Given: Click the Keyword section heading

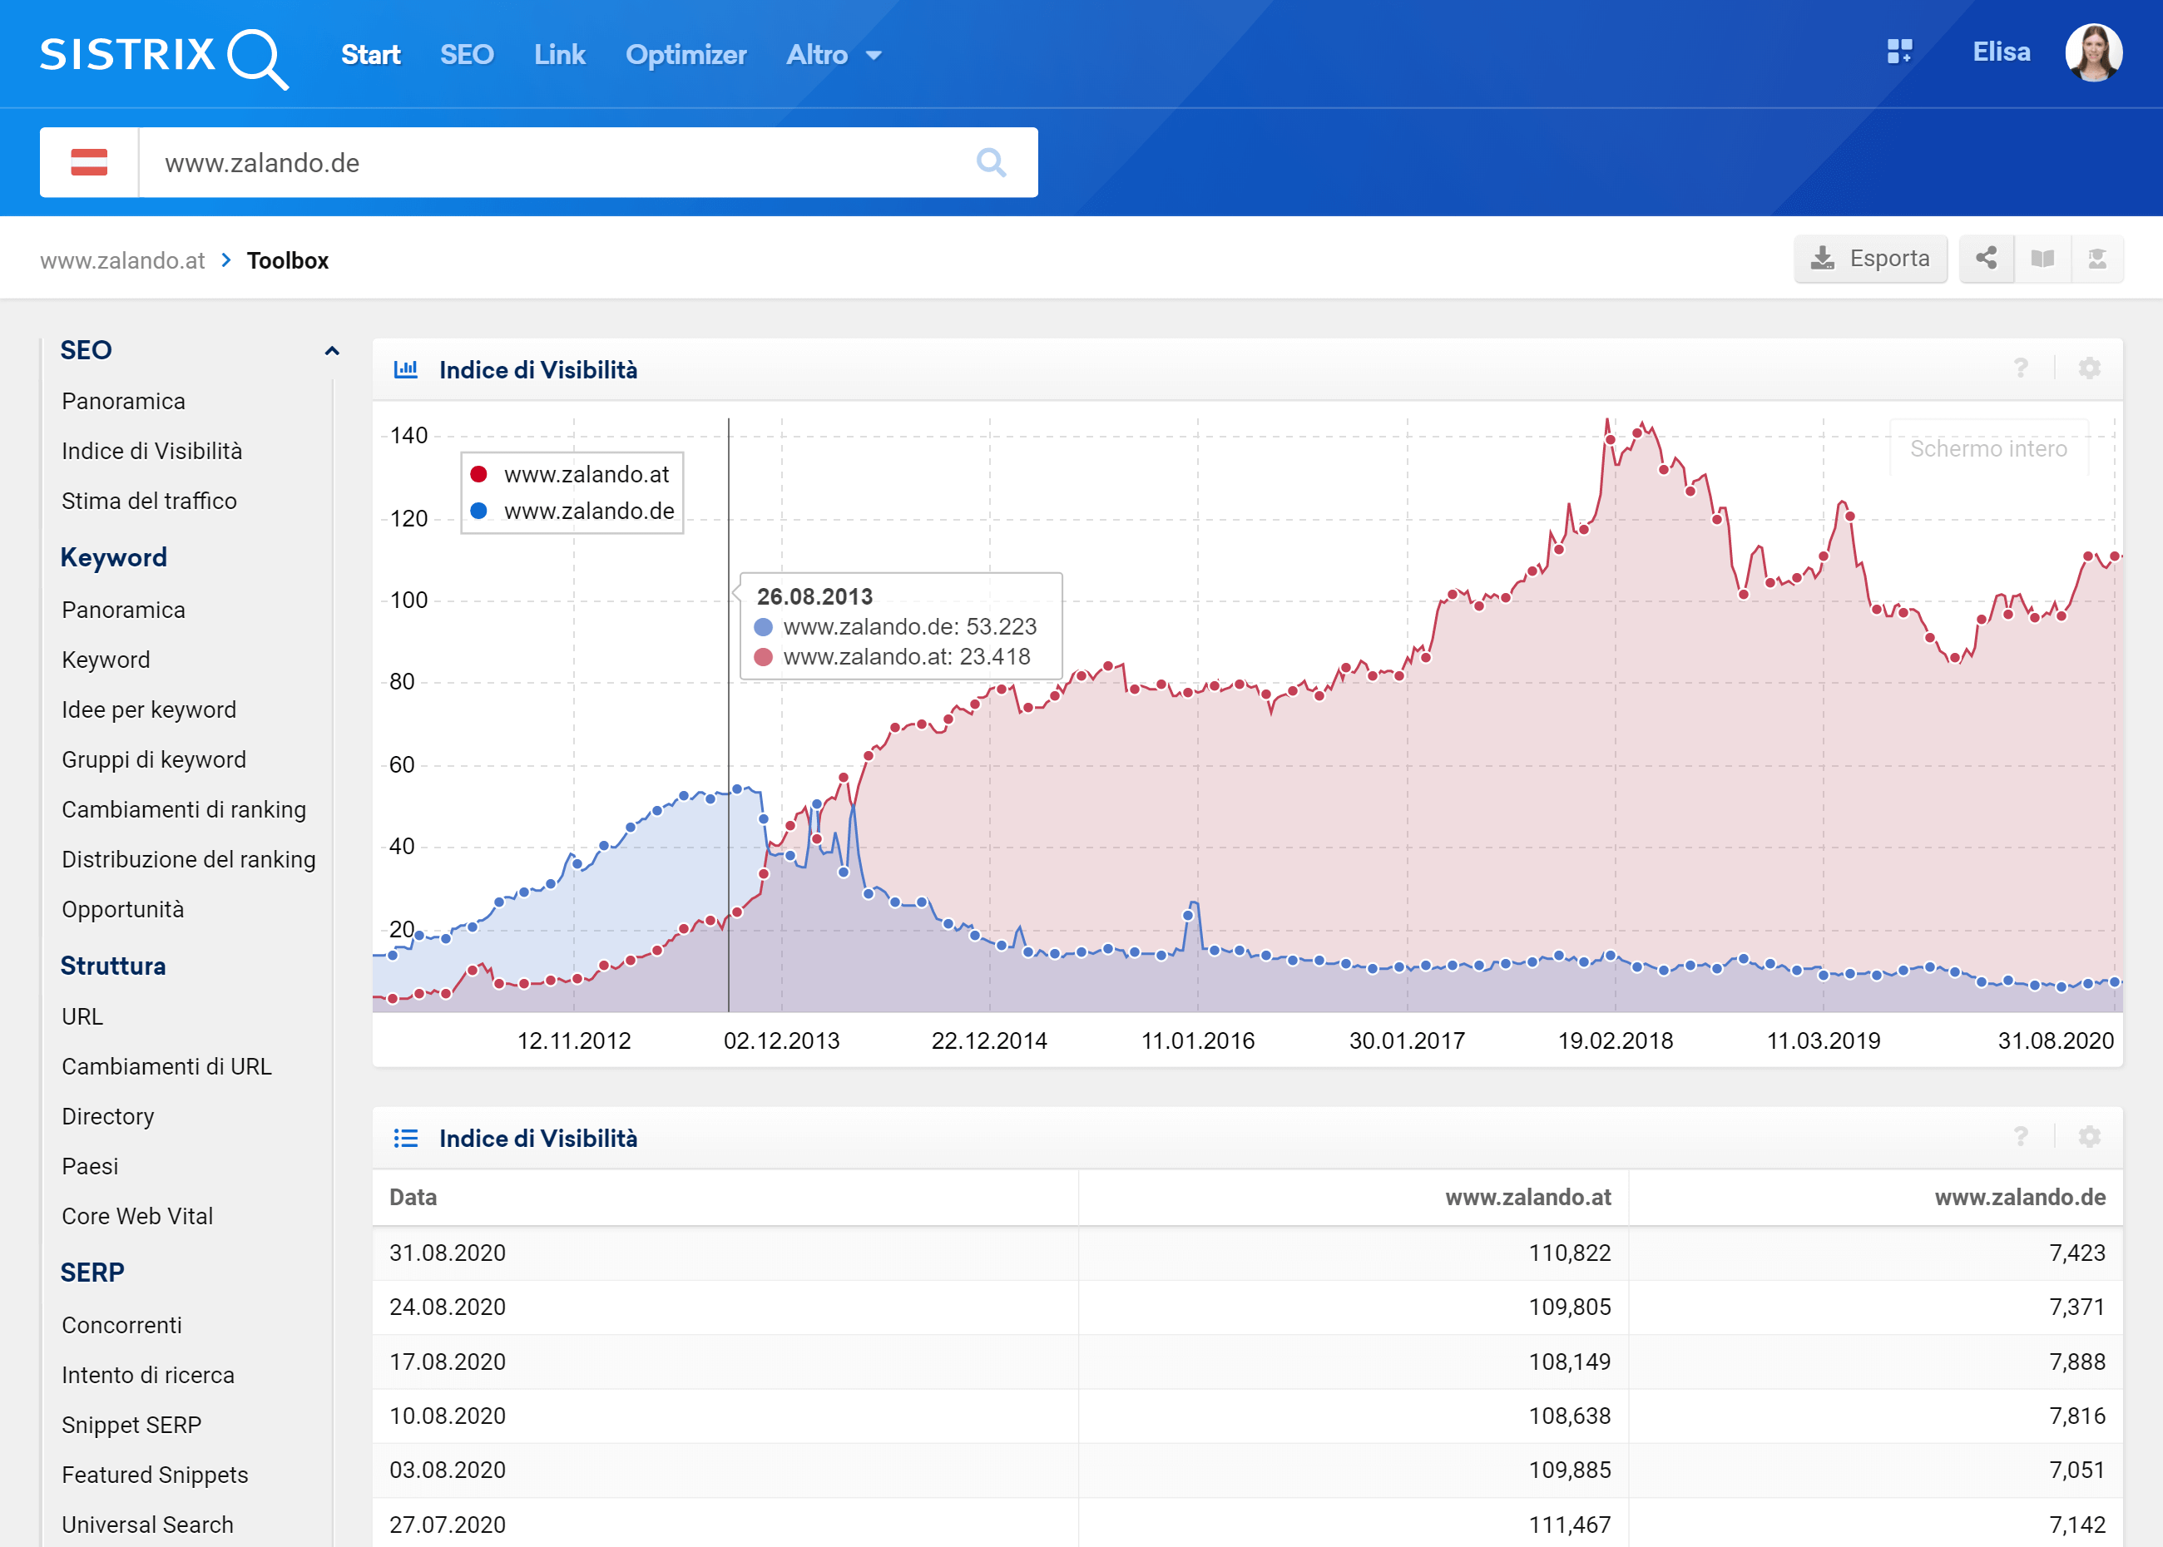Looking at the screenshot, I should [113, 557].
